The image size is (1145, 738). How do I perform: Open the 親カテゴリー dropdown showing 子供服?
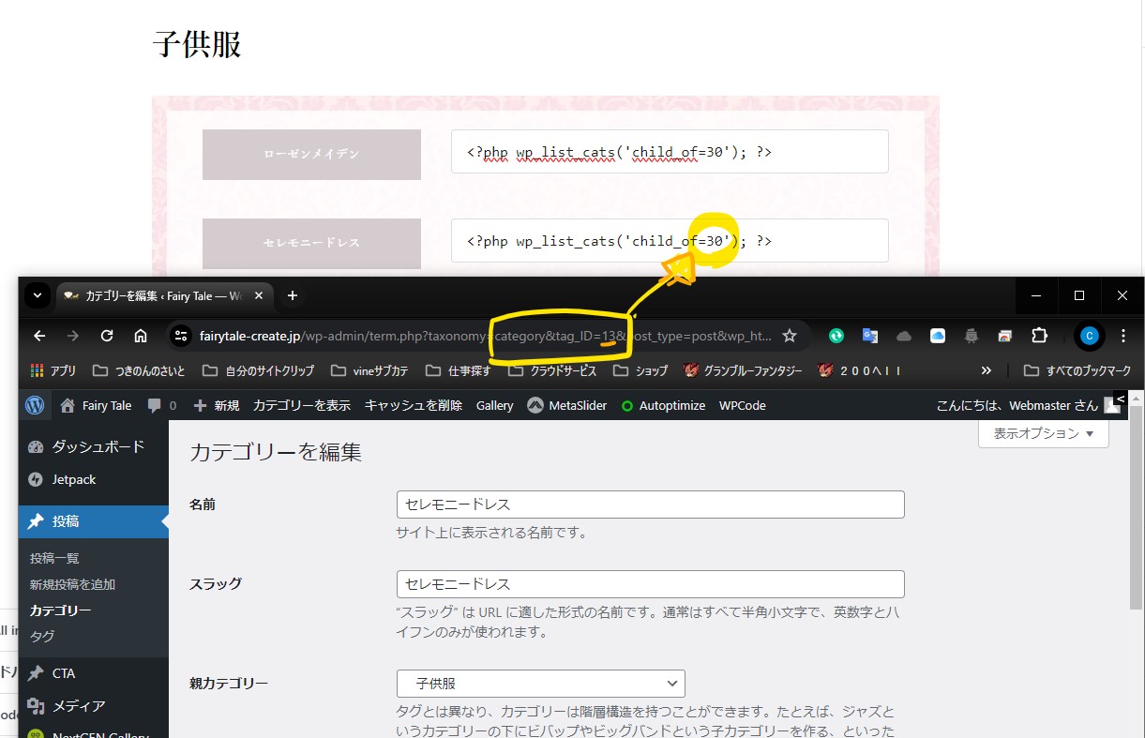[x=540, y=684]
